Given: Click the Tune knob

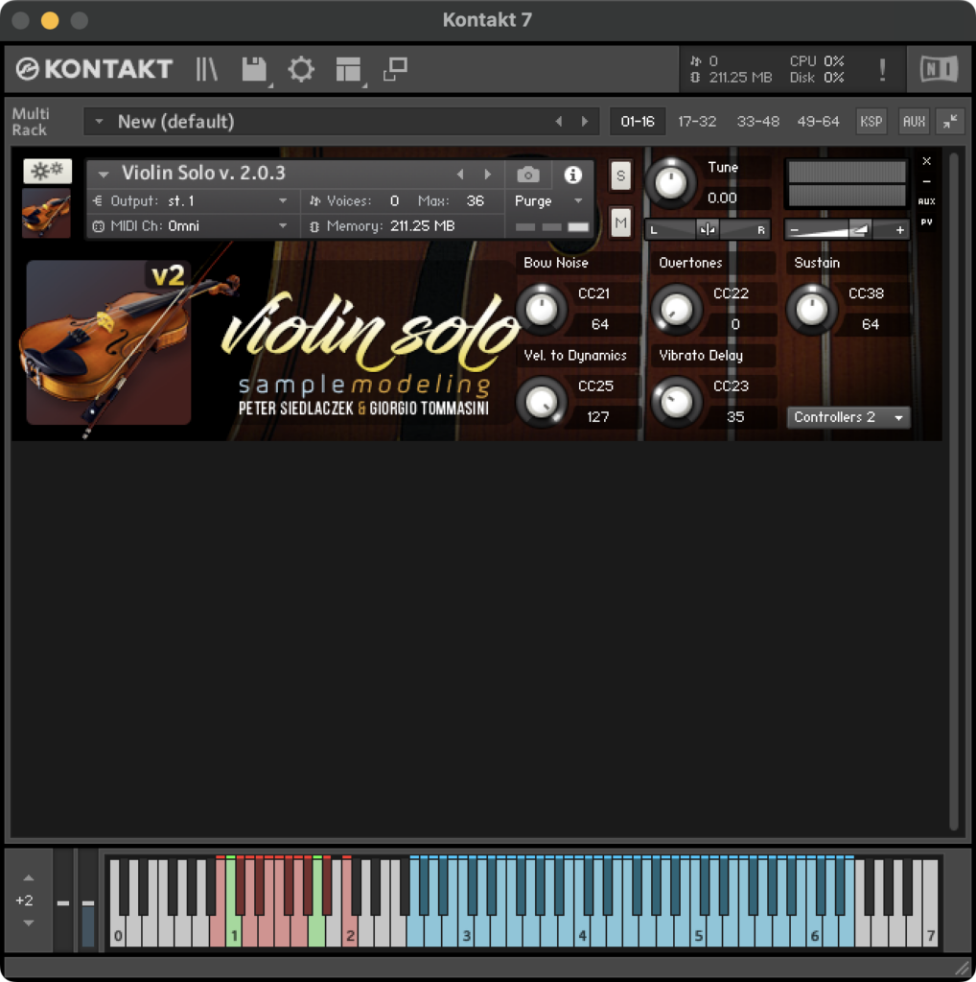Looking at the screenshot, I should pyautogui.click(x=670, y=183).
